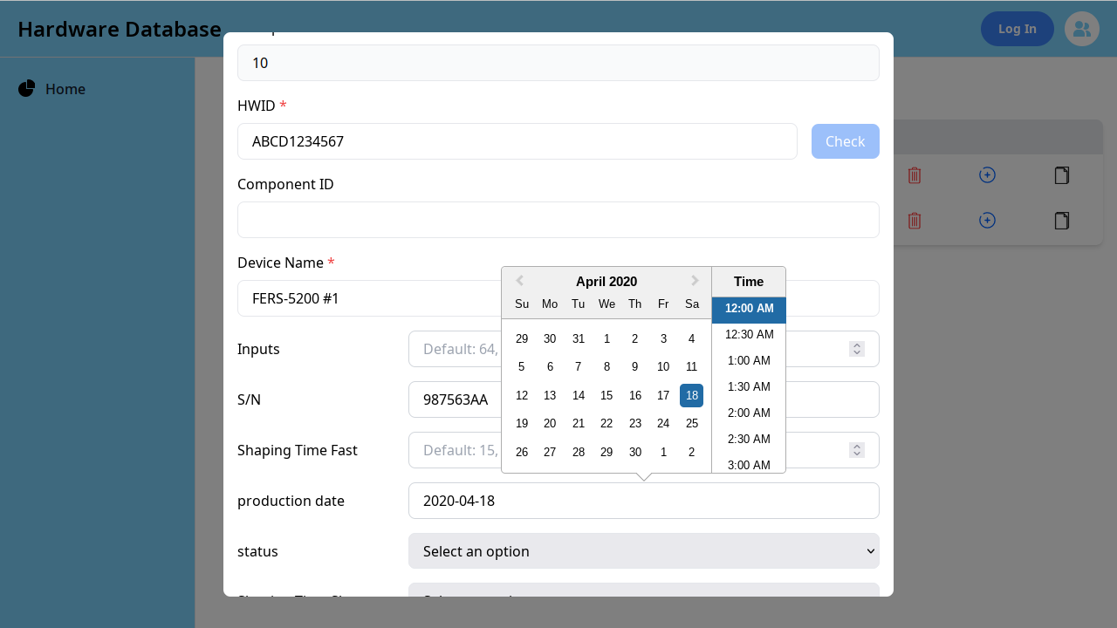
Task: Select 12:00 AM in the time list
Action: tap(749, 309)
